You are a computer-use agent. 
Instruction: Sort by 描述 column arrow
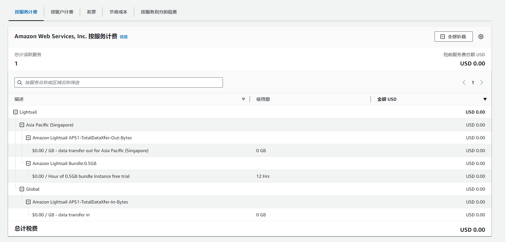tap(243, 99)
